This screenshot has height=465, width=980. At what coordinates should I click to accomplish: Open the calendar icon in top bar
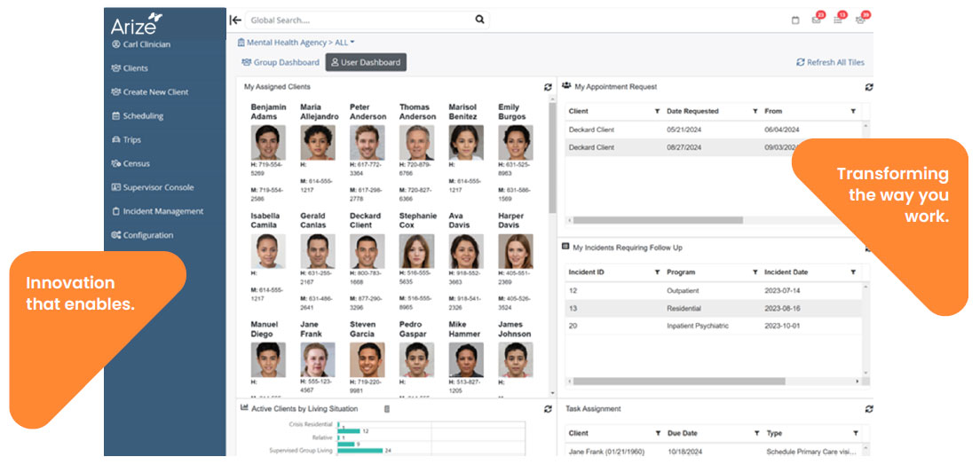pyautogui.click(x=795, y=20)
